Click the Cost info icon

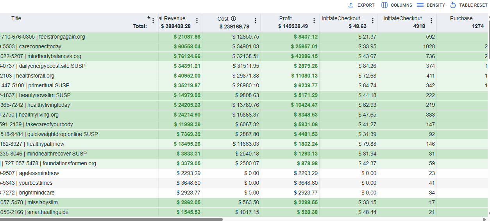(233, 18)
